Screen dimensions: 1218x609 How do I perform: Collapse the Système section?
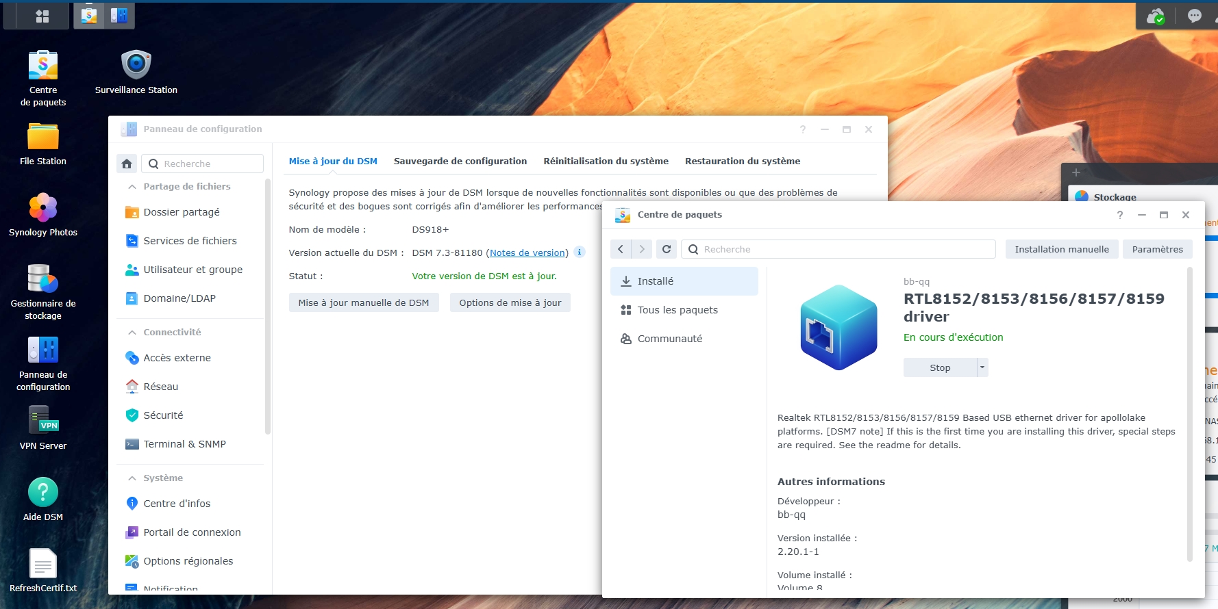pos(132,478)
